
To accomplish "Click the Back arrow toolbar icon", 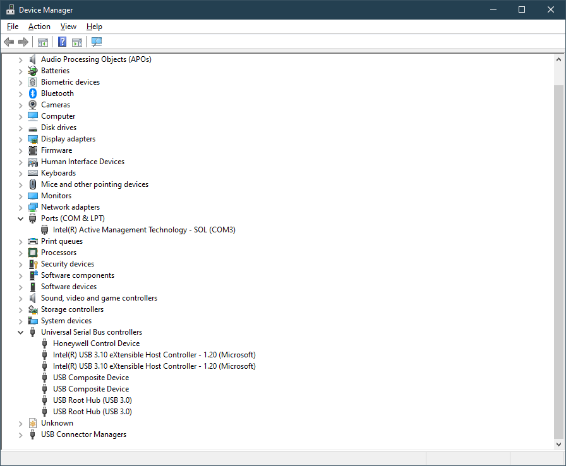I will (x=9, y=42).
